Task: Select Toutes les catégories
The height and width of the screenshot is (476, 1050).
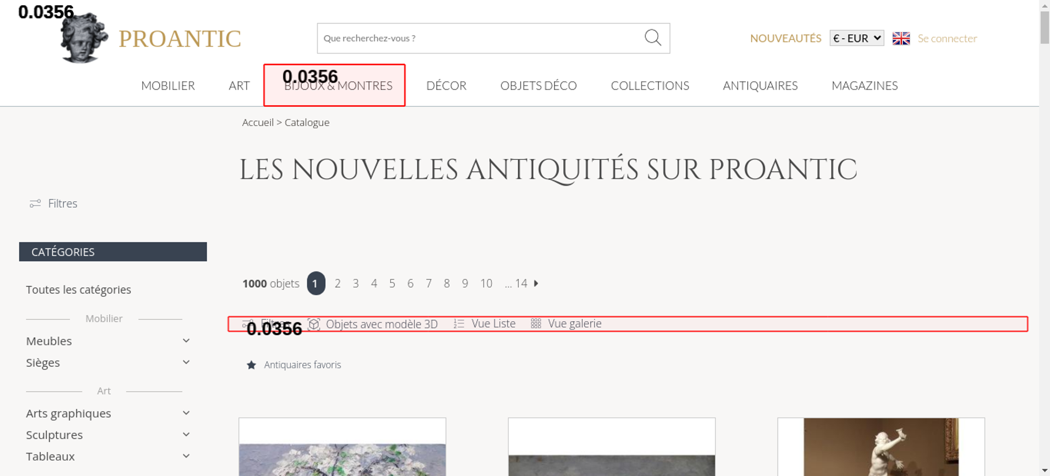Action: (x=79, y=289)
